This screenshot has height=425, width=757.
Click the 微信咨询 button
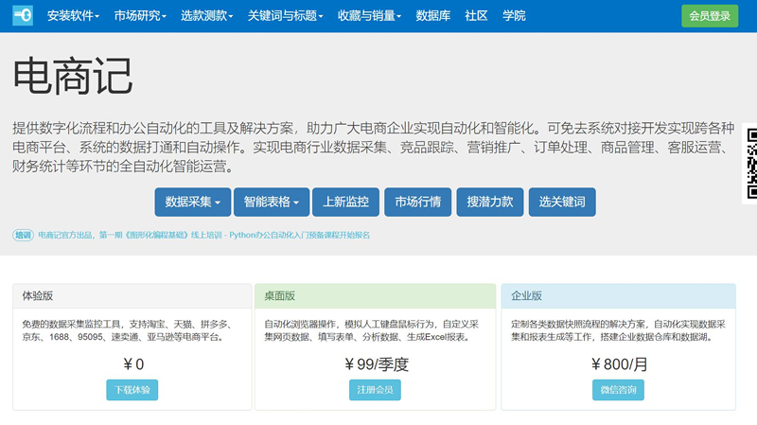[618, 390]
